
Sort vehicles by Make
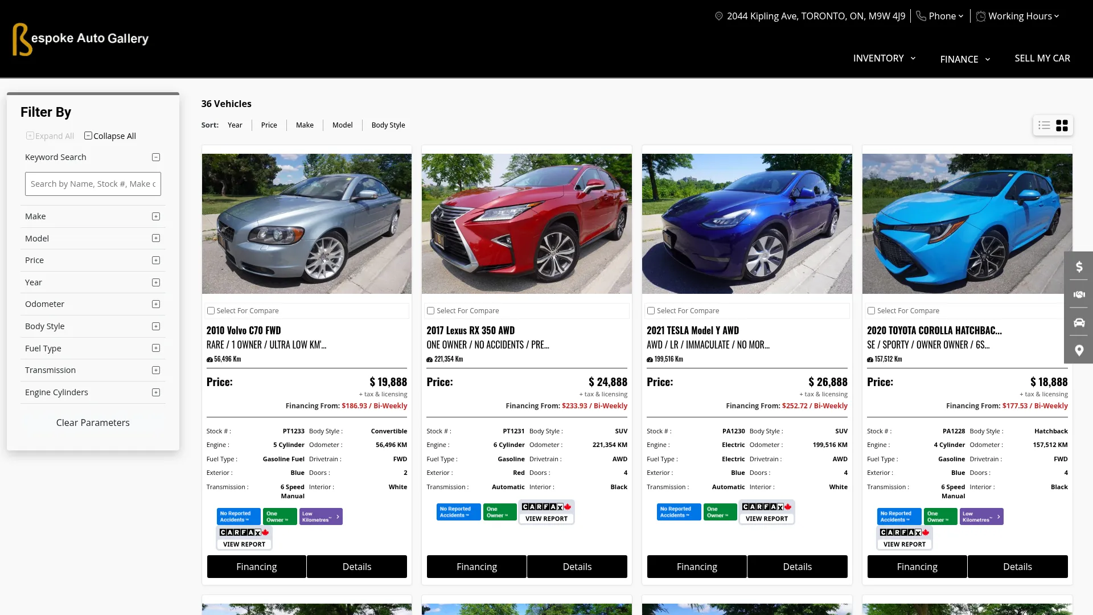[305, 125]
